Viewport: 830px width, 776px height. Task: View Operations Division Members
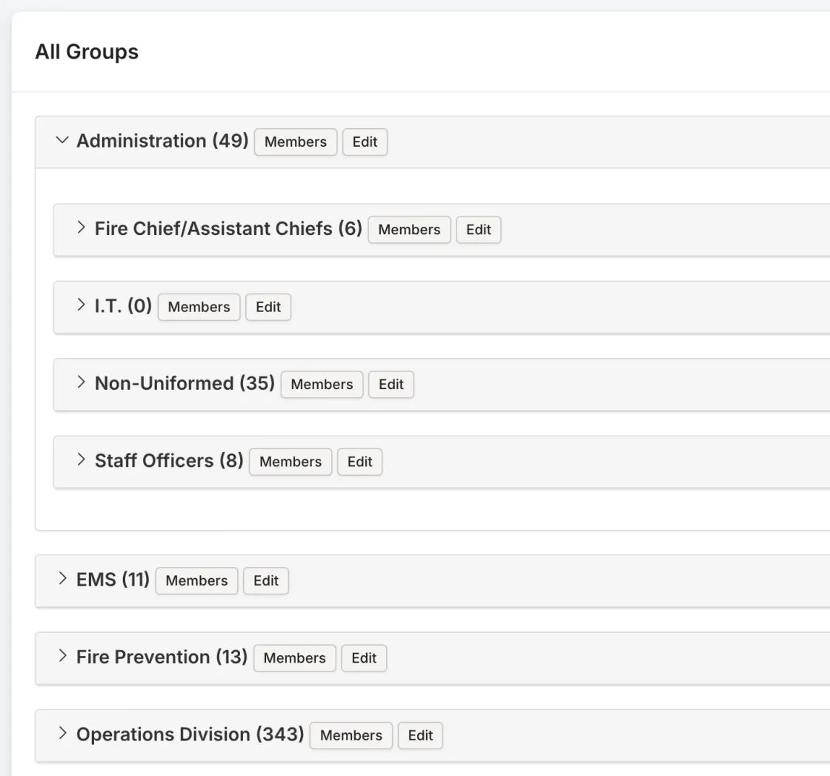click(x=351, y=735)
